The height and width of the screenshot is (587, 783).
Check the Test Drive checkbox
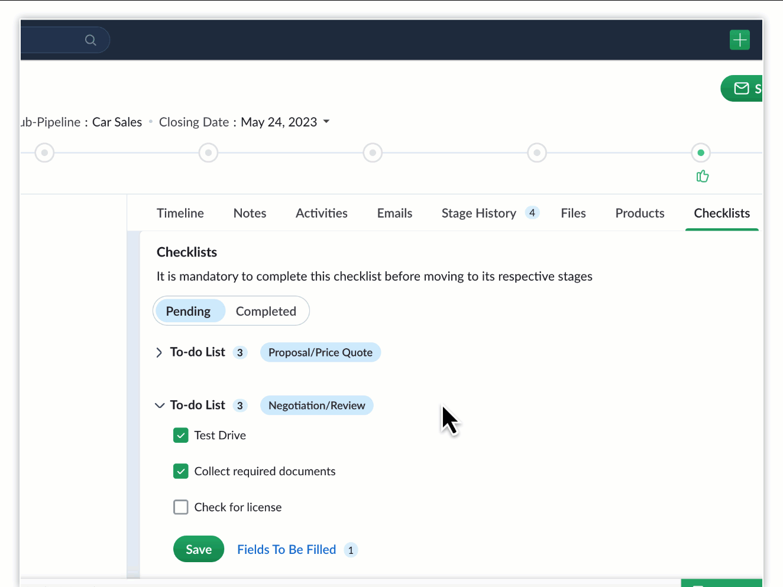181,436
